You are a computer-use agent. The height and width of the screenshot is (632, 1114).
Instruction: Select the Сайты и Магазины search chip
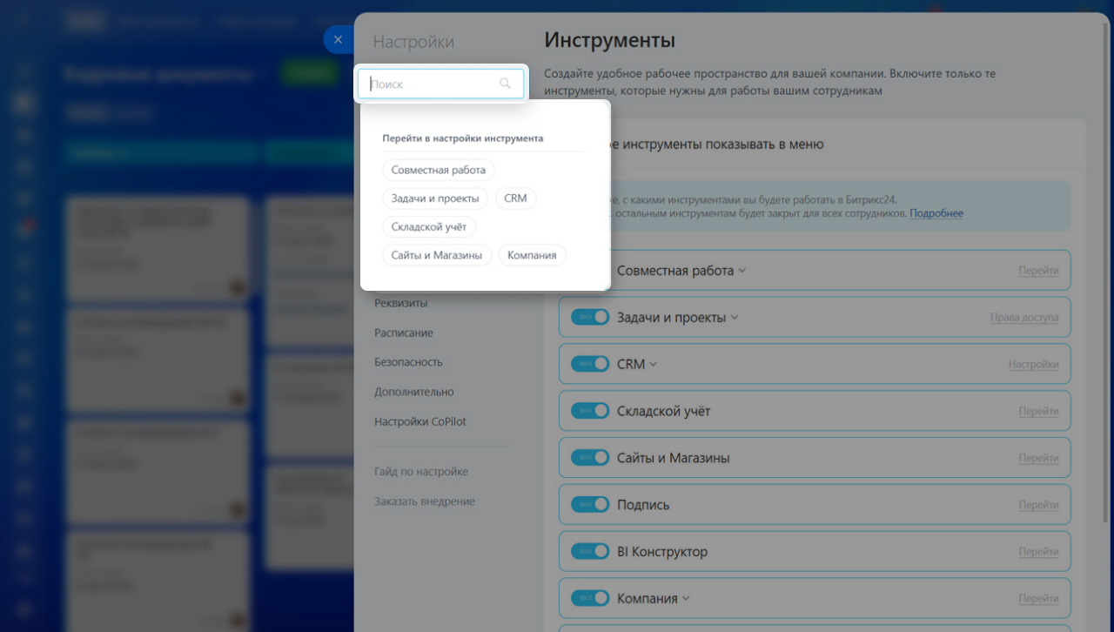point(437,255)
